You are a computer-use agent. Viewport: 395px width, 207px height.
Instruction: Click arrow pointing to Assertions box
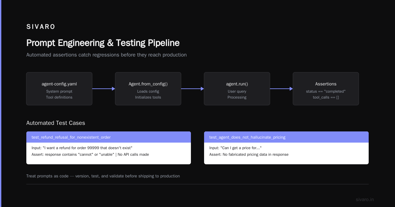click(x=281, y=89)
